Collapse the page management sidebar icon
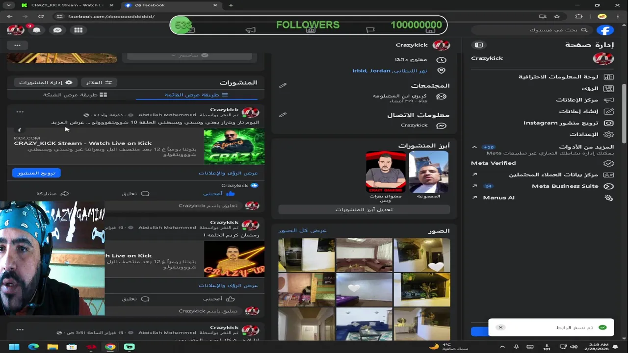The height and width of the screenshot is (353, 628). click(479, 45)
